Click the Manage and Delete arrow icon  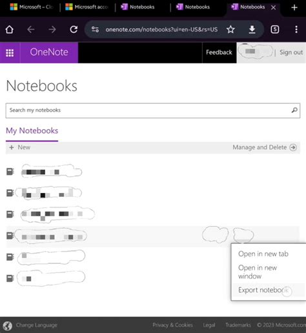[293, 147]
